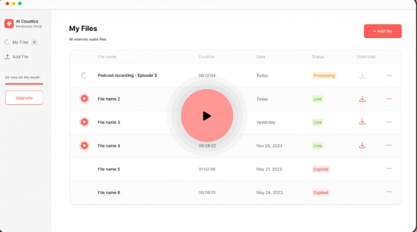The height and width of the screenshot is (232, 417).
Task: Open more options for File name 6
Action: coord(389,192)
